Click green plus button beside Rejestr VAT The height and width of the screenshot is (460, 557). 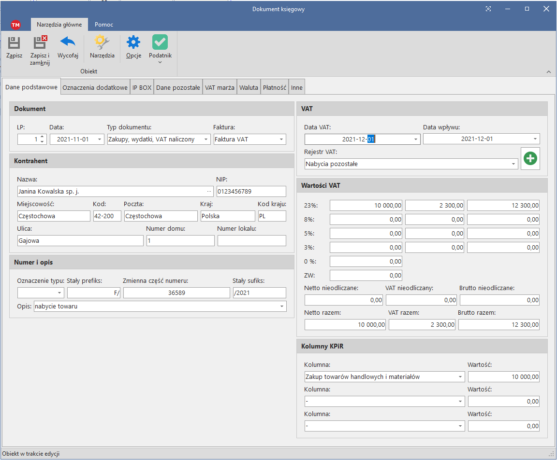coord(530,158)
